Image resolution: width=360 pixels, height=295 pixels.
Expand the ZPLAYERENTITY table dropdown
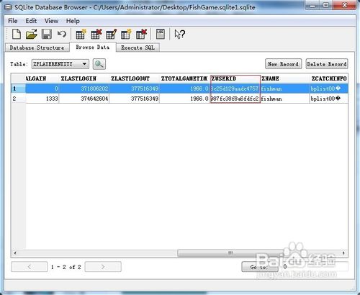click(x=84, y=64)
